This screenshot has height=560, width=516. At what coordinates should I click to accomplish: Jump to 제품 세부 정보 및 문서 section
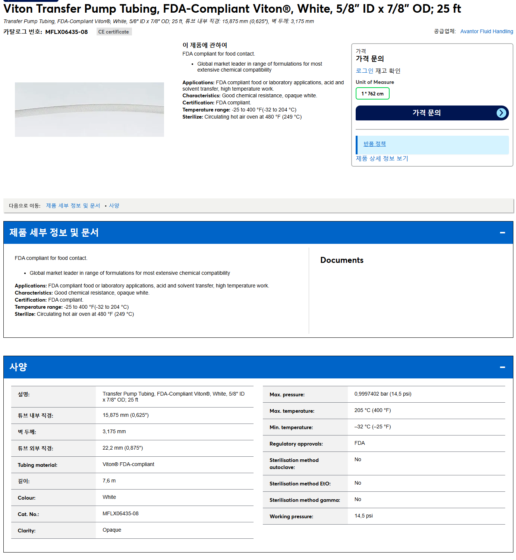[x=73, y=206]
